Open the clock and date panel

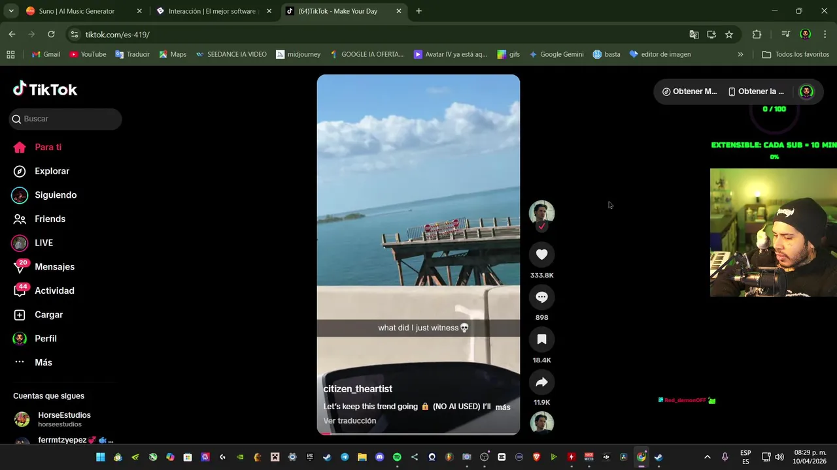tap(809, 457)
